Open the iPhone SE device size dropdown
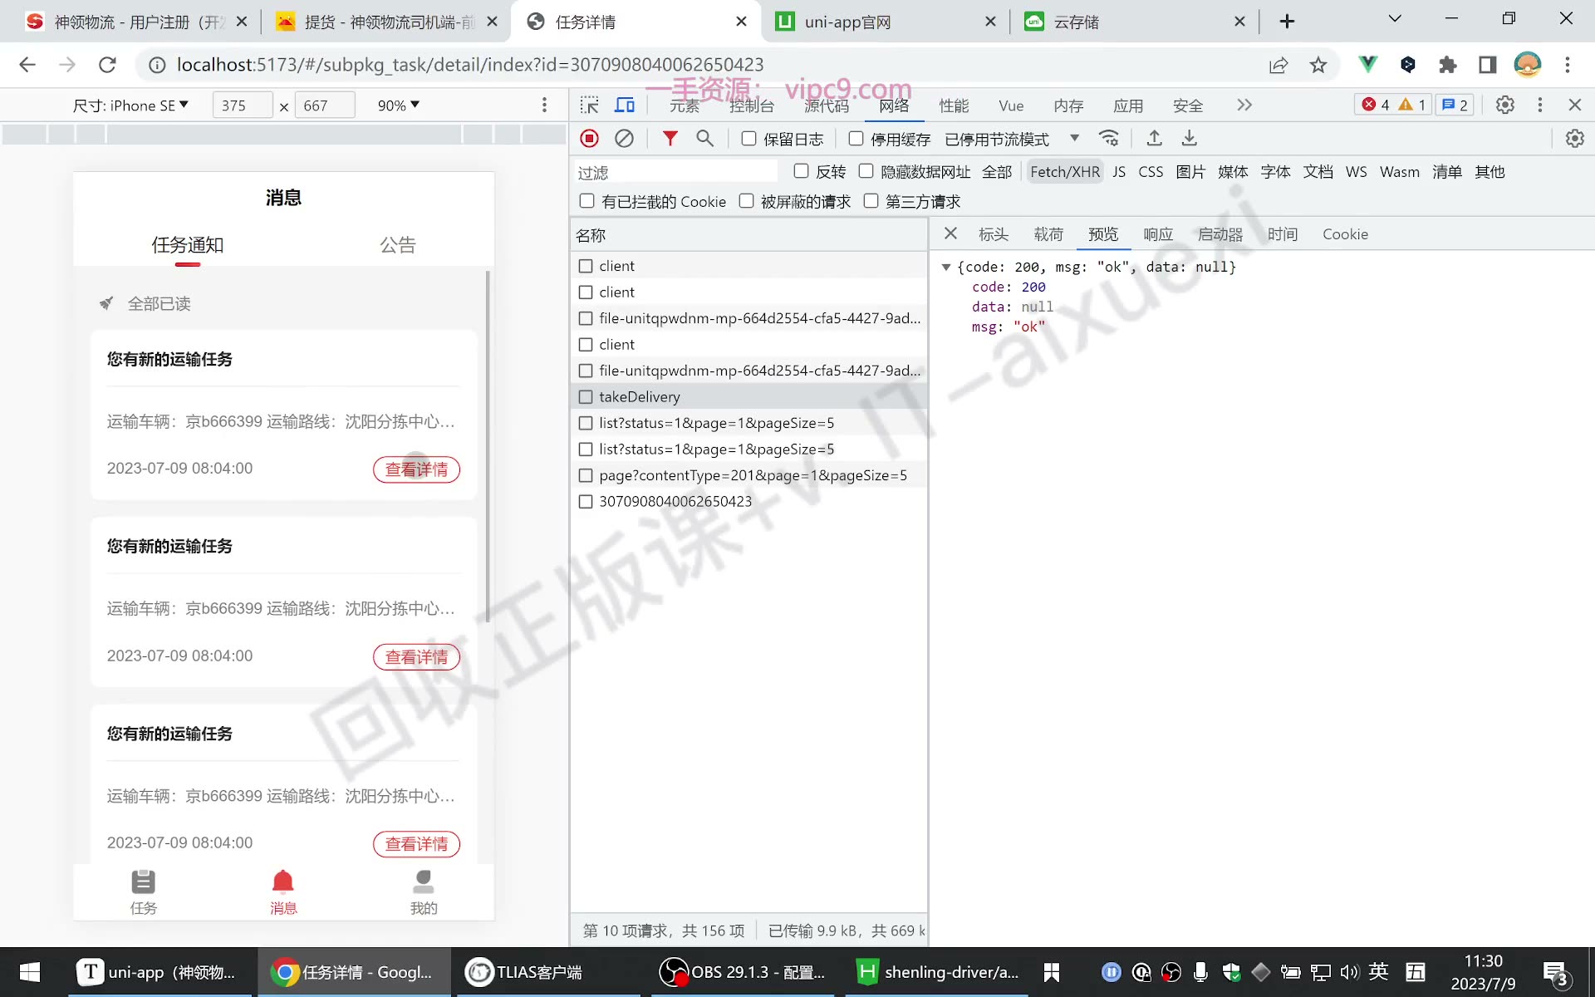The image size is (1595, 997). (130, 106)
